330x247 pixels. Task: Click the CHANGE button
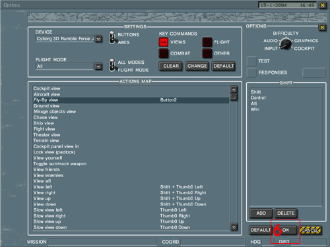coord(197,66)
